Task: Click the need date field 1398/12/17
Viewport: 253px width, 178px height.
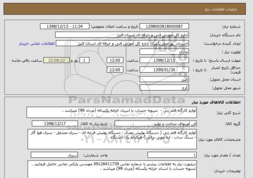Action: tap(55, 124)
